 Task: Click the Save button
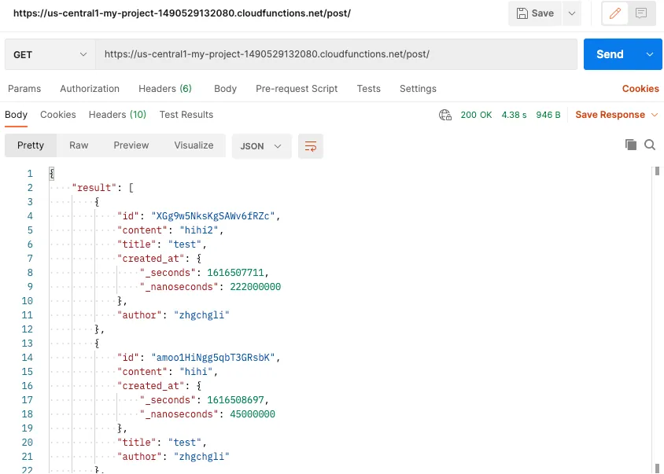[x=535, y=13]
